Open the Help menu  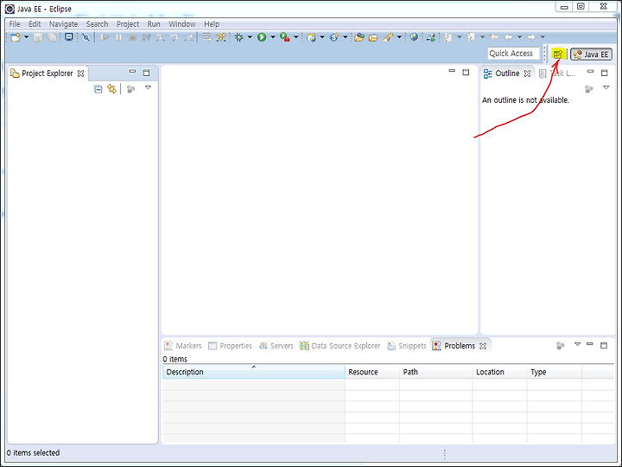[x=212, y=24]
